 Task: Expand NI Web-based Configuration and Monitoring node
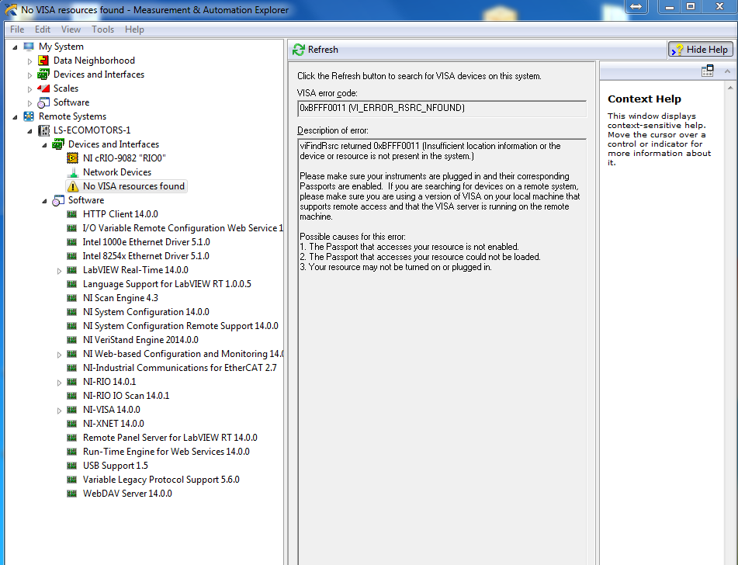coord(59,355)
